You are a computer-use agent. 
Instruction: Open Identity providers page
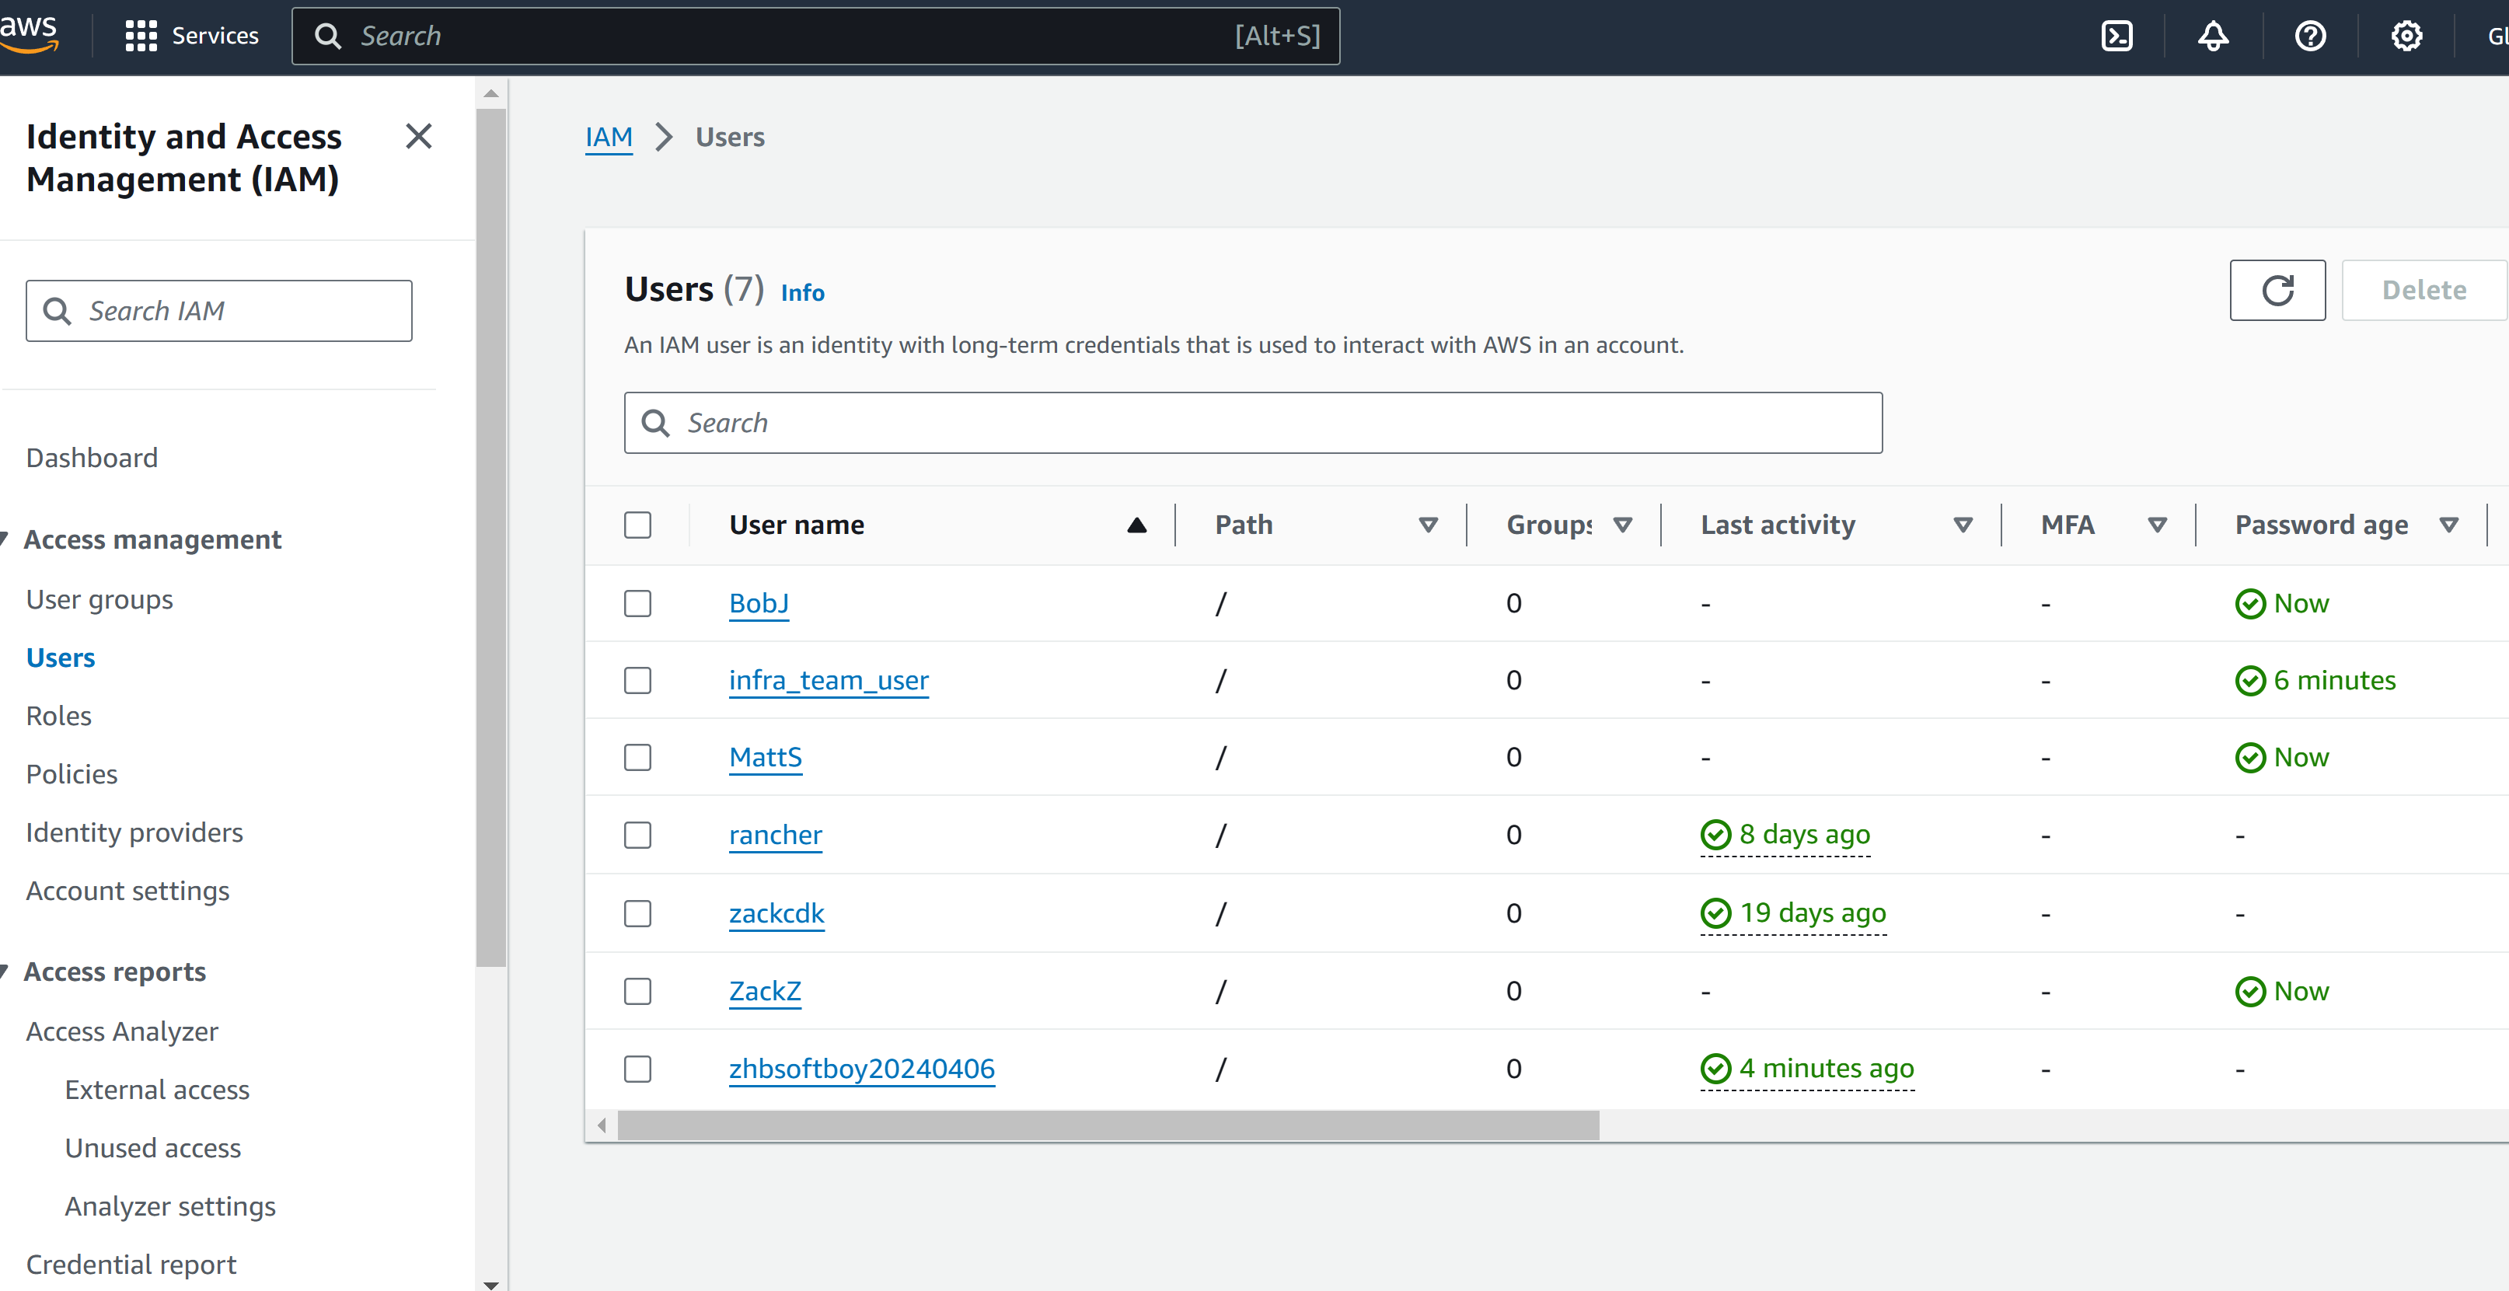[134, 832]
